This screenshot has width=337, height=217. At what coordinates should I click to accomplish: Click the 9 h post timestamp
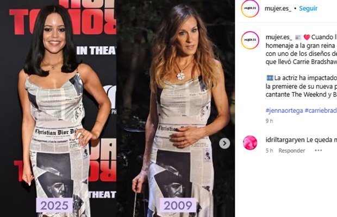[x=269, y=121]
